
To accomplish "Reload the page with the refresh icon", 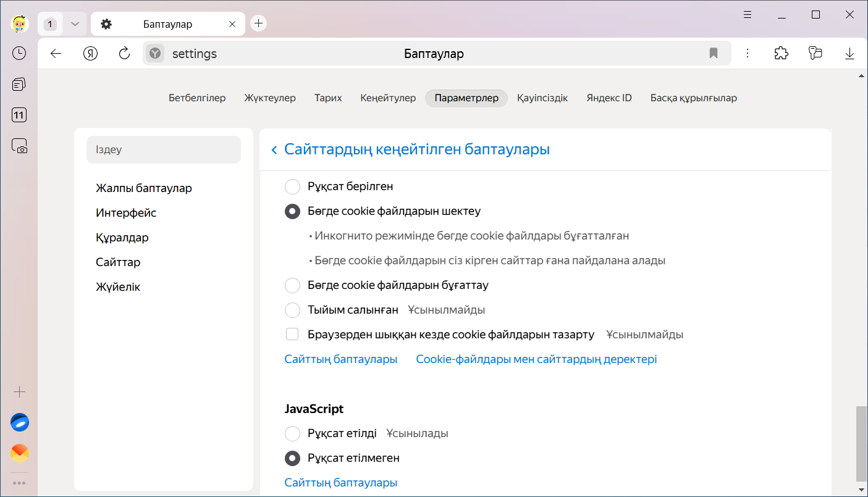I will pyautogui.click(x=124, y=54).
